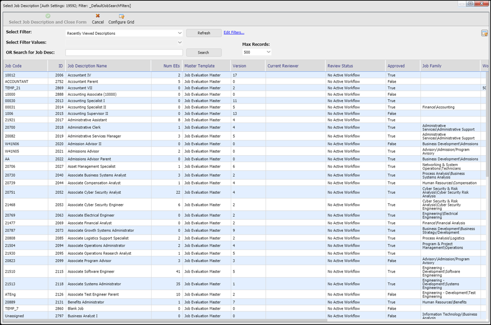Click the grid options icon at far right
491x325 pixels.
point(484,33)
